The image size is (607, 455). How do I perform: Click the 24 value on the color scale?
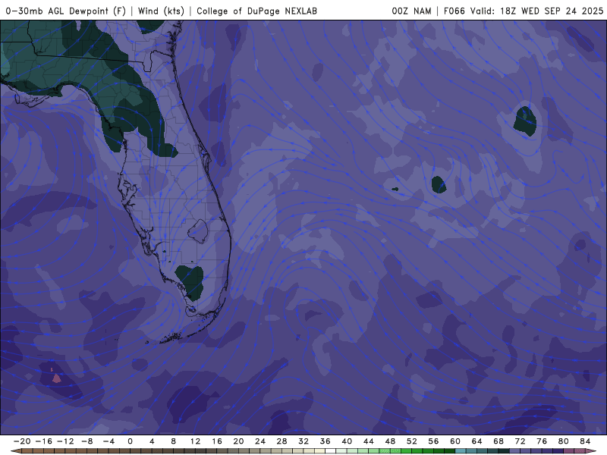click(260, 441)
